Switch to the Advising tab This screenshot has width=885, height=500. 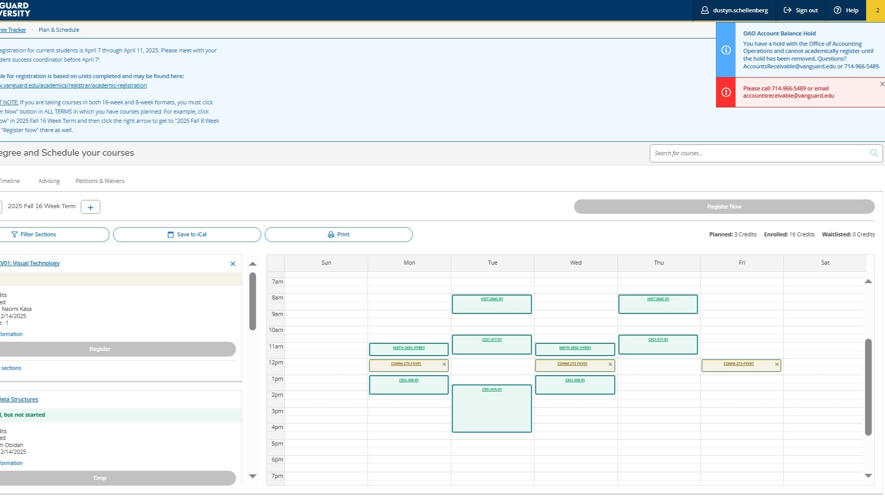(x=49, y=181)
